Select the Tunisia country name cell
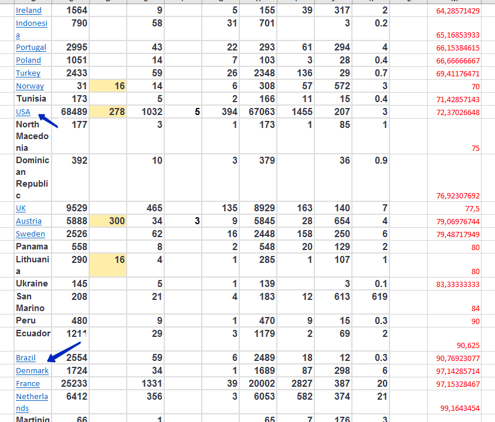This screenshot has width=495, height=422. pyautogui.click(x=31, y=99)
